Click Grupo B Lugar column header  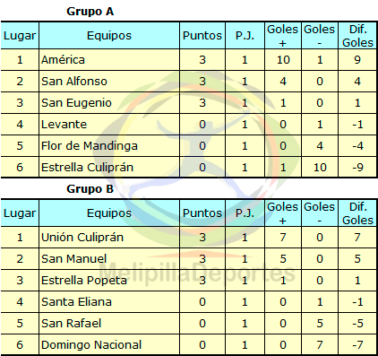point(20,213)
